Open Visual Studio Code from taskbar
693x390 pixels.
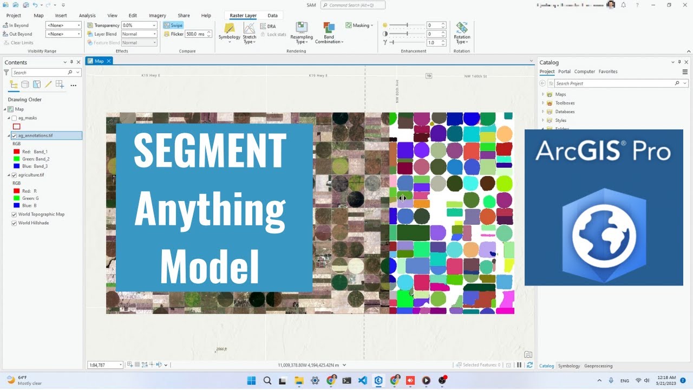[x=363, y=380]
